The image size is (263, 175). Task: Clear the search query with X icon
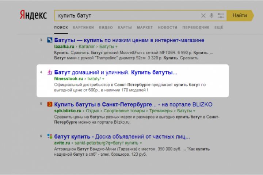click(203, 16)
